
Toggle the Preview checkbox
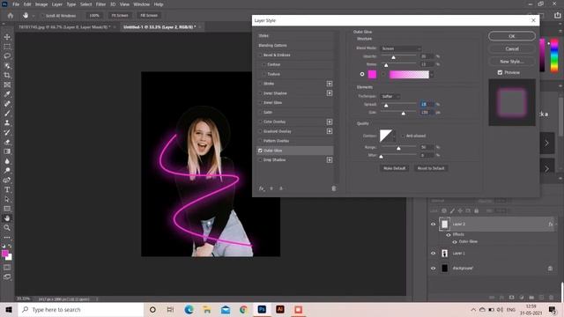(x=500, y=72)
